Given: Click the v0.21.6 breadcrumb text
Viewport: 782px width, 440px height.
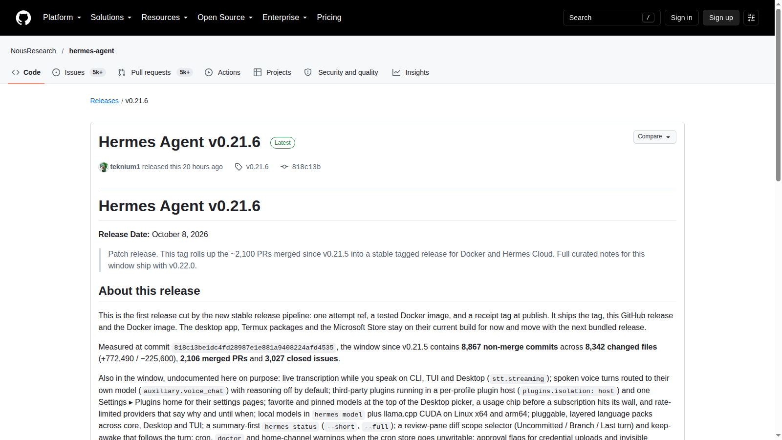Looking at the screenshot, I should [137, 101].
